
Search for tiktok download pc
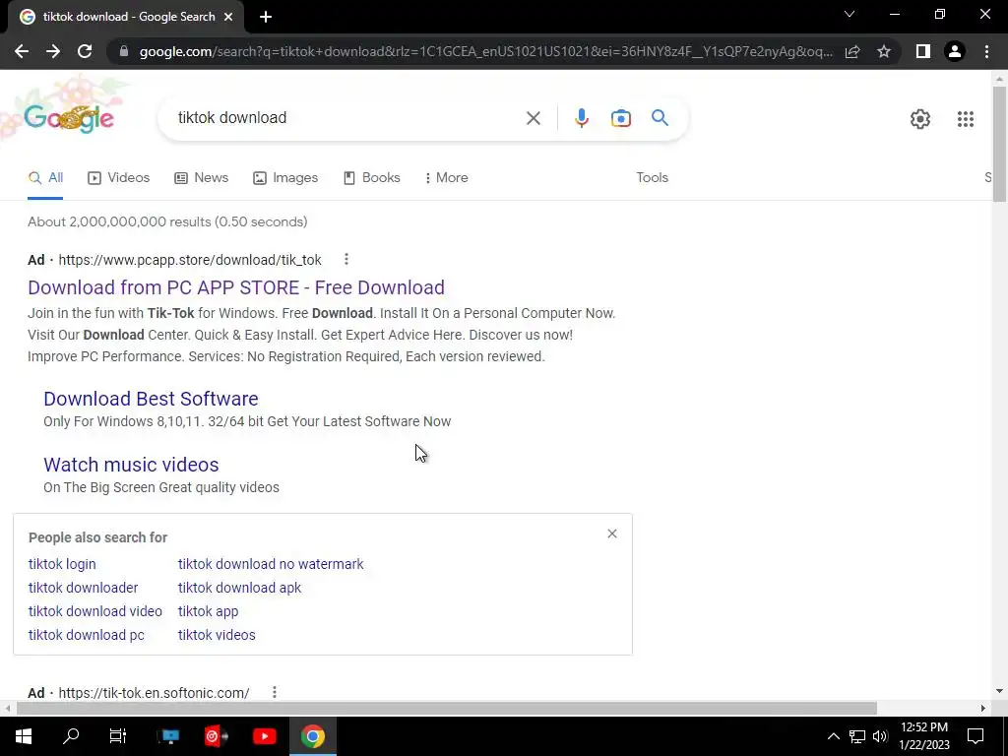(87, 636)
